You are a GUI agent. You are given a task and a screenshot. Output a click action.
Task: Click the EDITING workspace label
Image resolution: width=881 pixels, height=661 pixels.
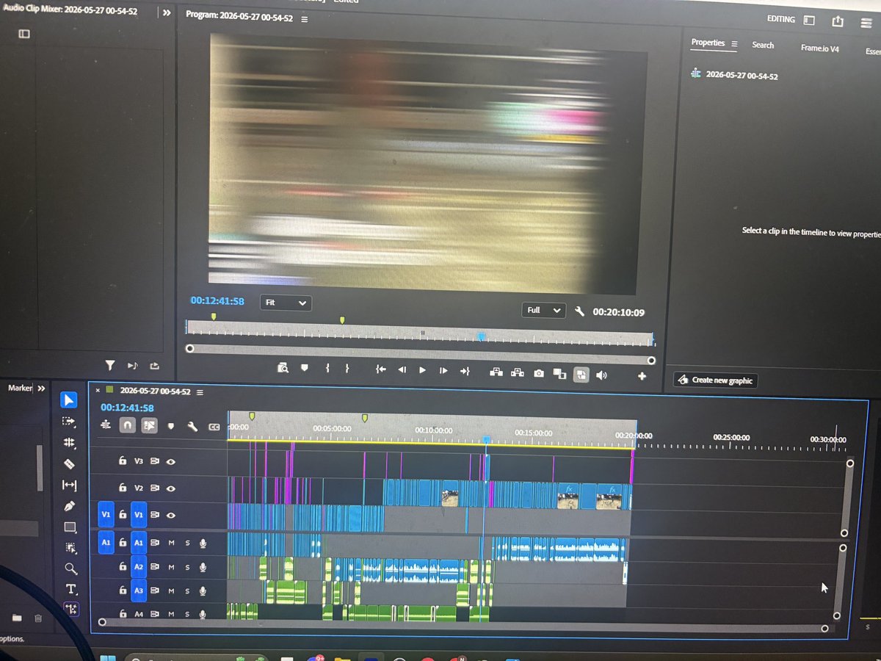click(781, 20)
